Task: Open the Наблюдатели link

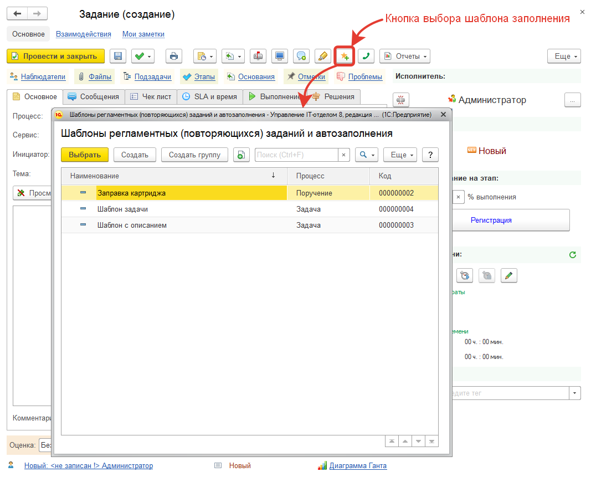Action: pyautogui.click(x=43, y=76)
